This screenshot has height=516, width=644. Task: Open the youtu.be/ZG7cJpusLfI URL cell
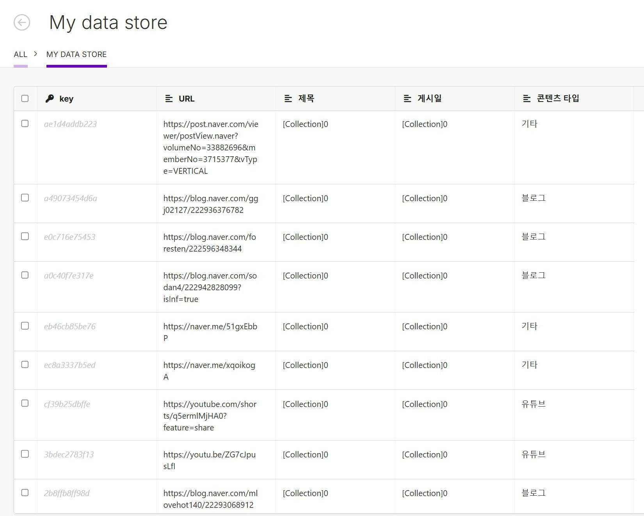[x=210, y=460]
